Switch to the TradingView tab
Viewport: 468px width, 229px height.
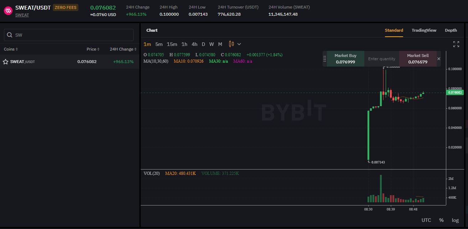coord(424,30)
